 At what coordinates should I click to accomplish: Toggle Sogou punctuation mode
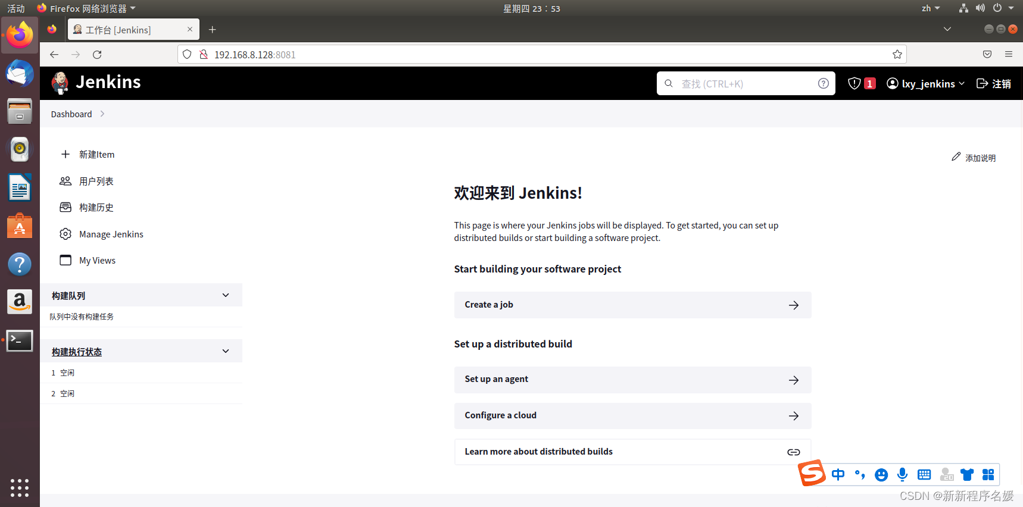(x=860, y=474)
